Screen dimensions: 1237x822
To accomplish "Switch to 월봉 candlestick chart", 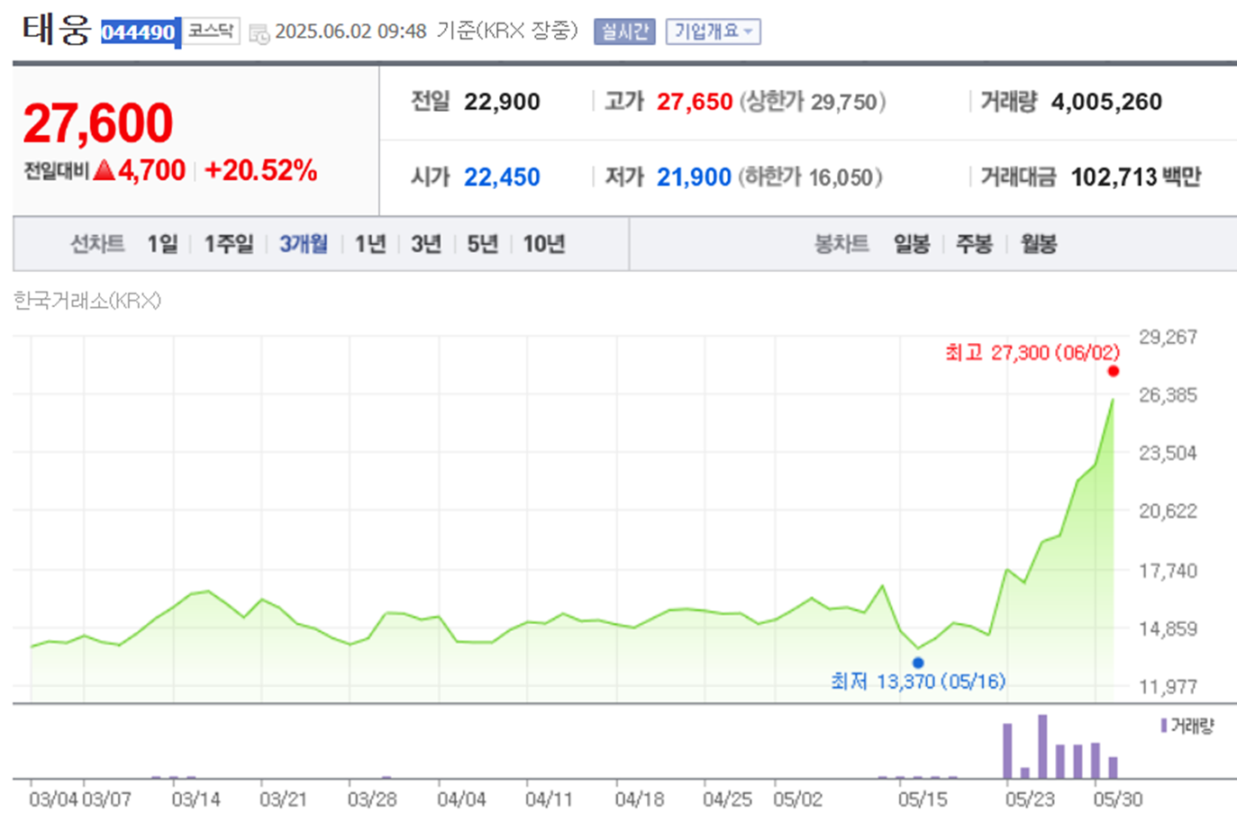I will tap(1039, 243).
